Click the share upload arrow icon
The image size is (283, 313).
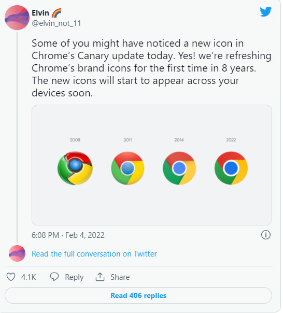100,277
